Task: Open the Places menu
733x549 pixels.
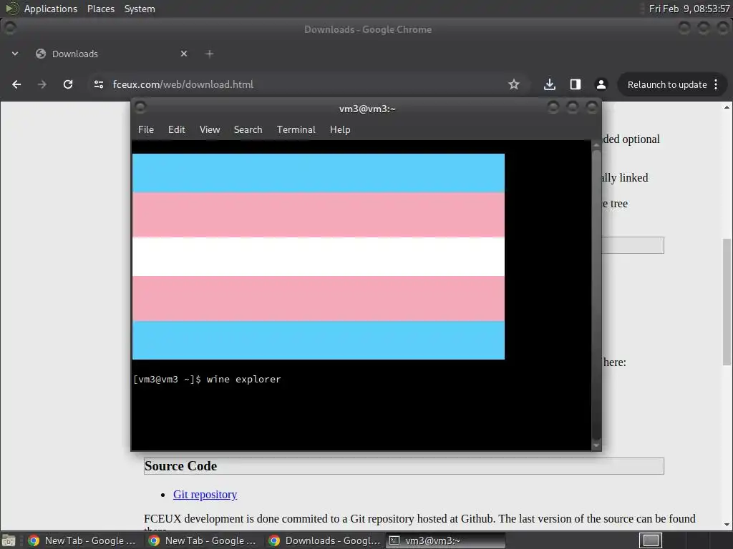Action: (101, 9)
